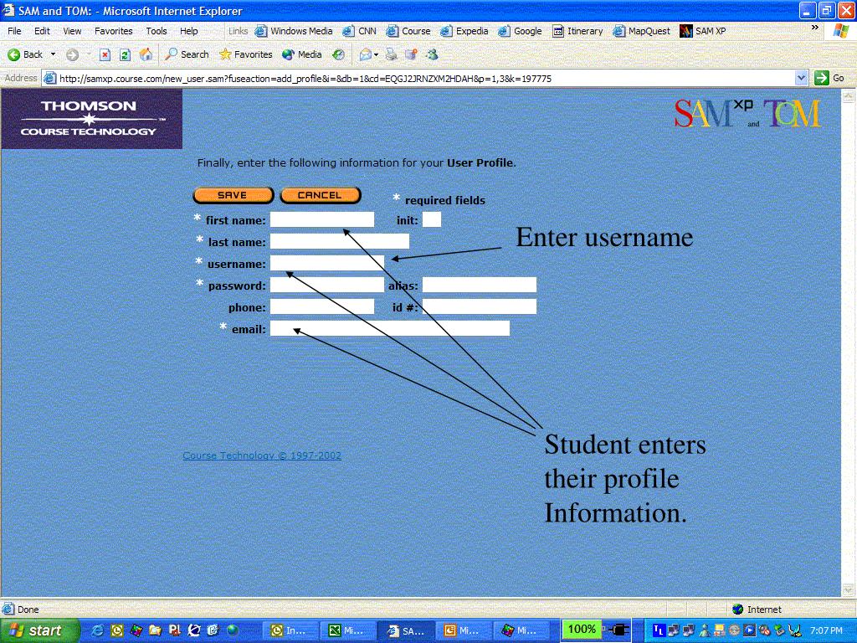Screen dimensions: 857x643
Task: Click the alias input field
Action: (x=480, y=285)
